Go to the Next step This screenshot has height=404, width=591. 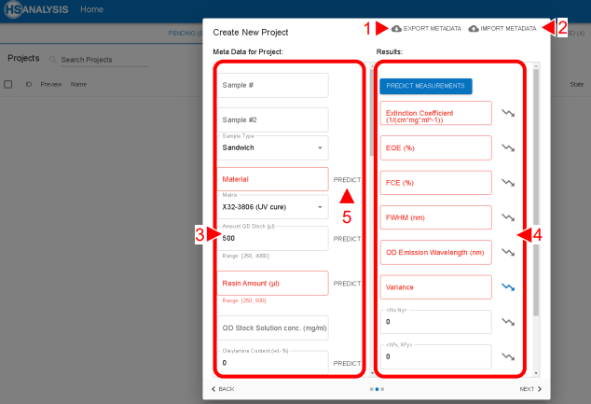tap(530, 389)
